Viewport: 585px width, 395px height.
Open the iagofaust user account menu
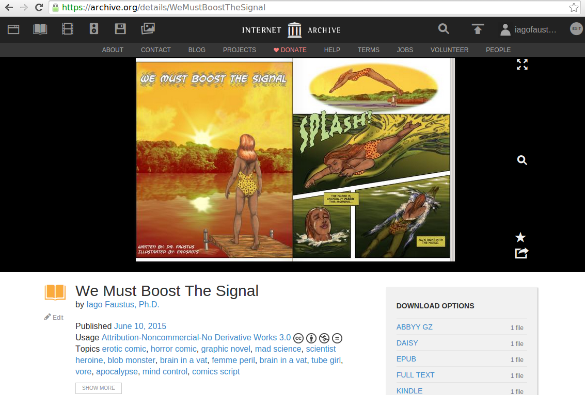pyautogui.click(x=528, y=29)
